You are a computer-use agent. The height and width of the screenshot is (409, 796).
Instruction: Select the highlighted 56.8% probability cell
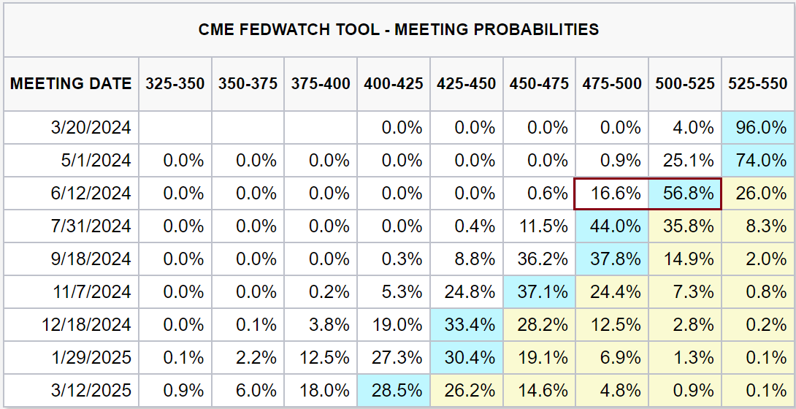[x=684, y=194]
